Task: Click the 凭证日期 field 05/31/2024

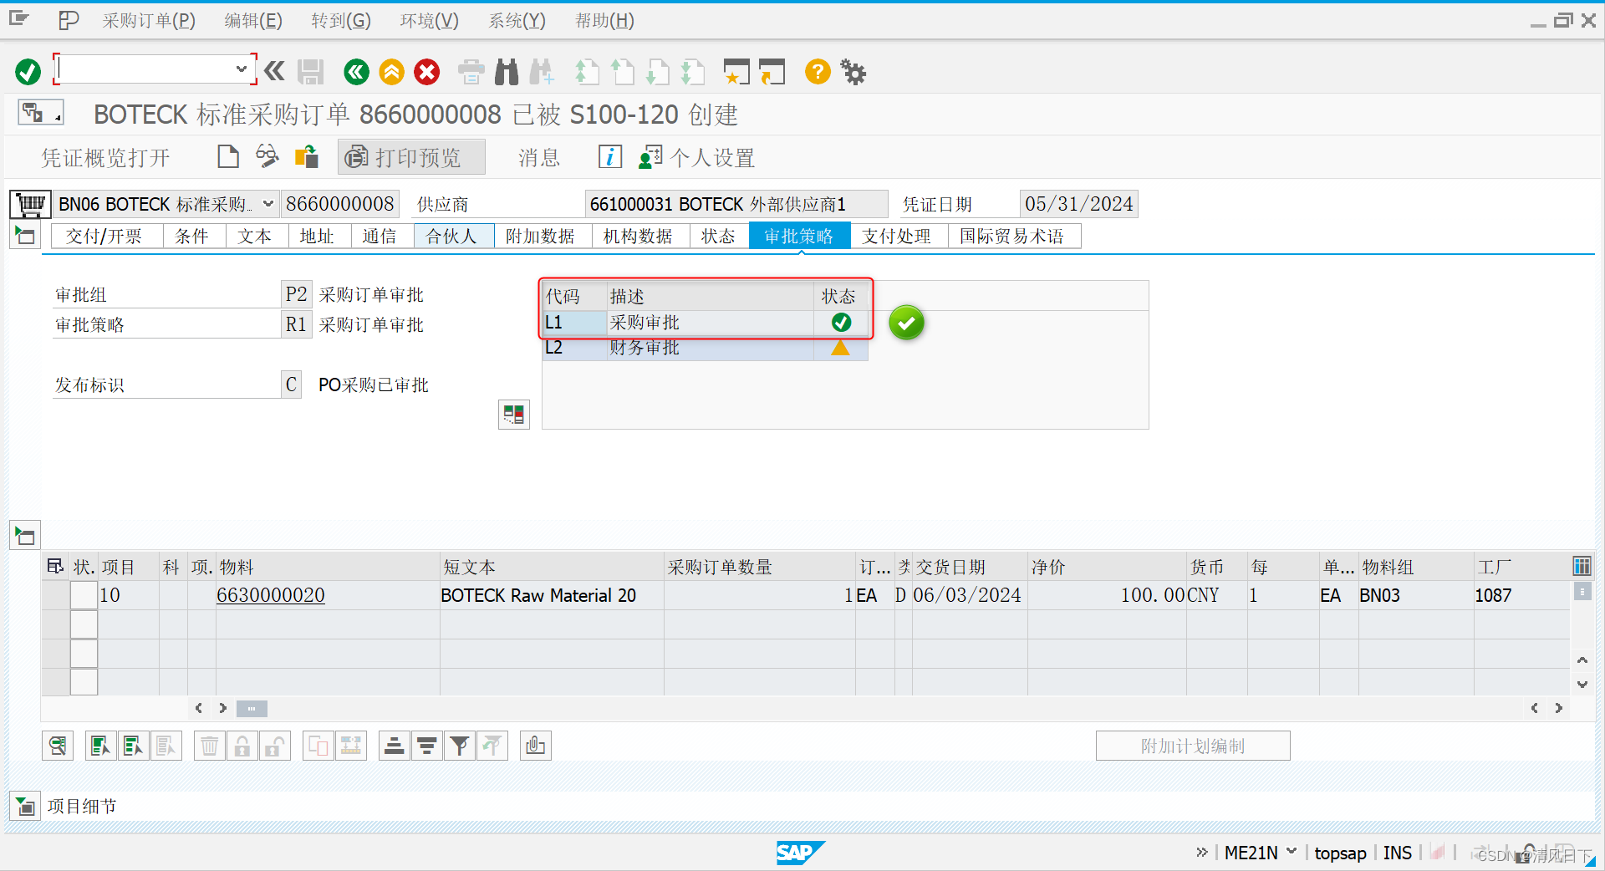Action: pyautogui.click(x=1079, y=204)
